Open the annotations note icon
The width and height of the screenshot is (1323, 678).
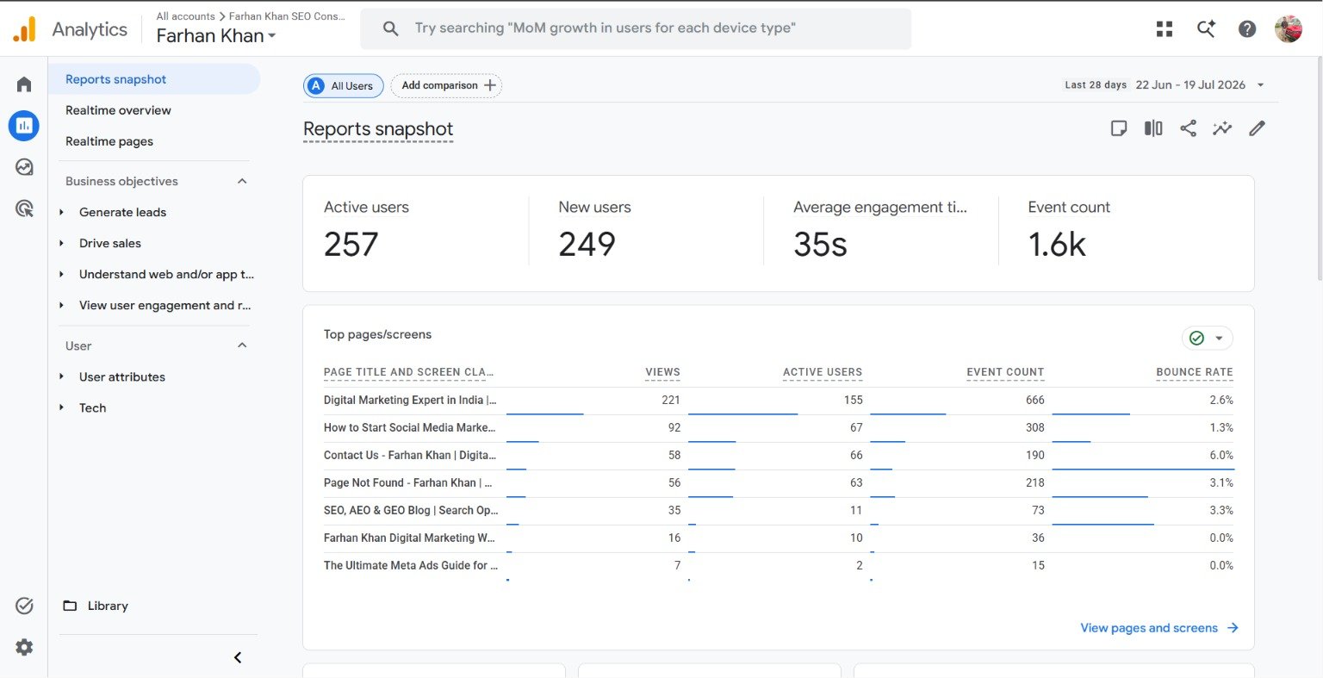point(1119,128)
